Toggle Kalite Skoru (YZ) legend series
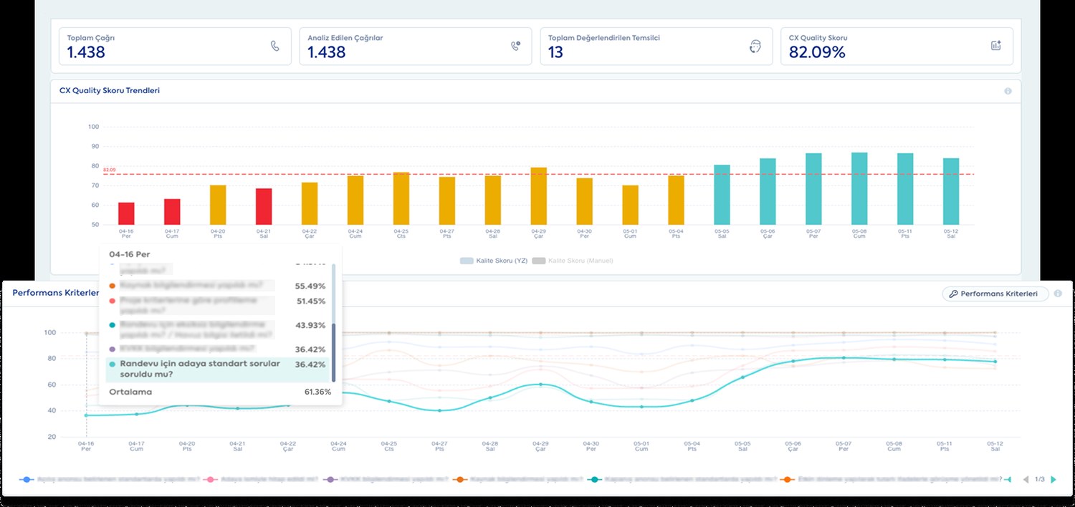Viewport: 1075px width, 507px height. click(494, 261)
